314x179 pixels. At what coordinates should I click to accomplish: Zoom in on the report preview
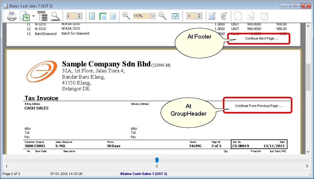pos(126,16)
